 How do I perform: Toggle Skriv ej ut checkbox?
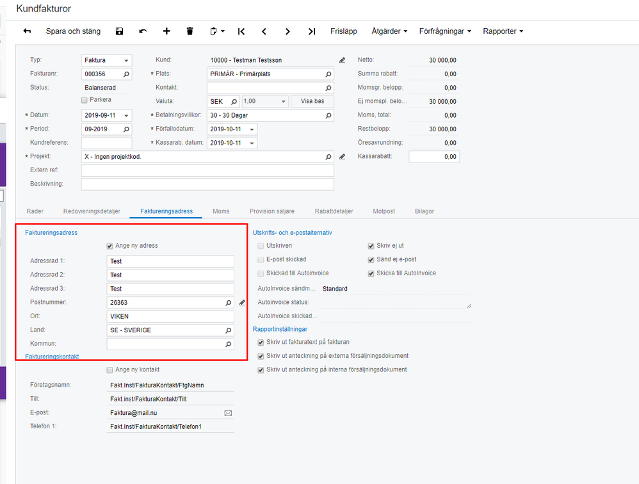coord(371,246)
